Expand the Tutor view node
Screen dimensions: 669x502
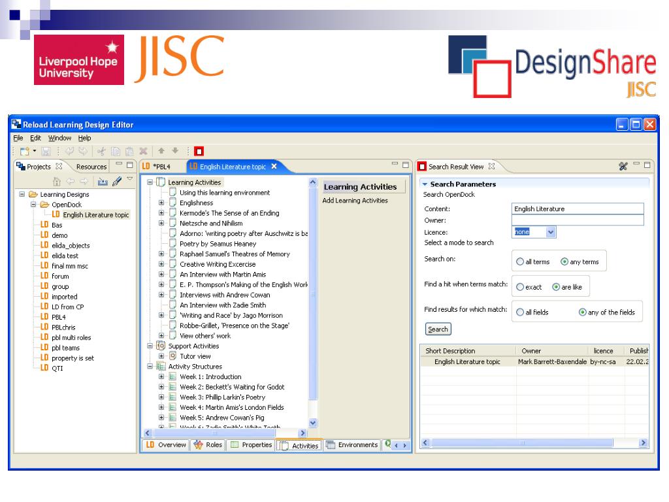tap(161, 356)
